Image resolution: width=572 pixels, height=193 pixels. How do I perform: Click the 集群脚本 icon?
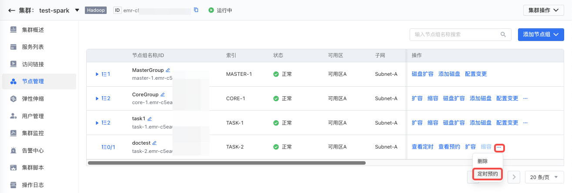[13, 168]
